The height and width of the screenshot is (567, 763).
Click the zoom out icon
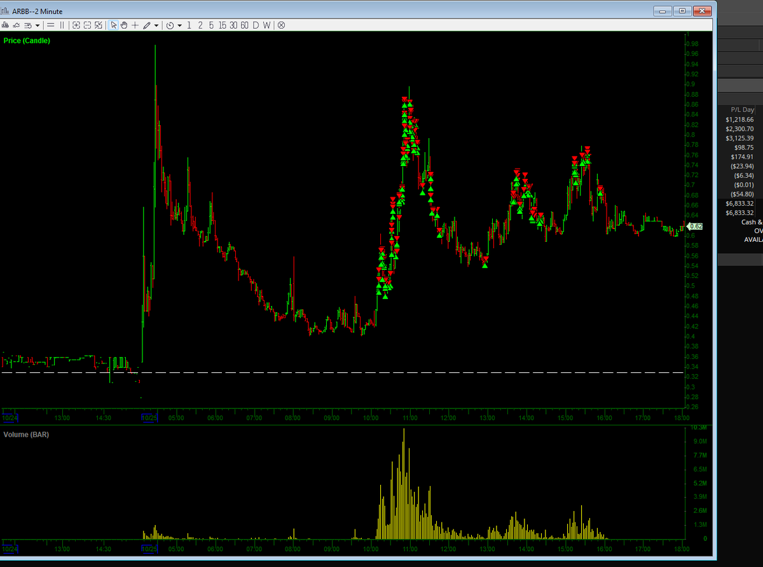[87, 25]
